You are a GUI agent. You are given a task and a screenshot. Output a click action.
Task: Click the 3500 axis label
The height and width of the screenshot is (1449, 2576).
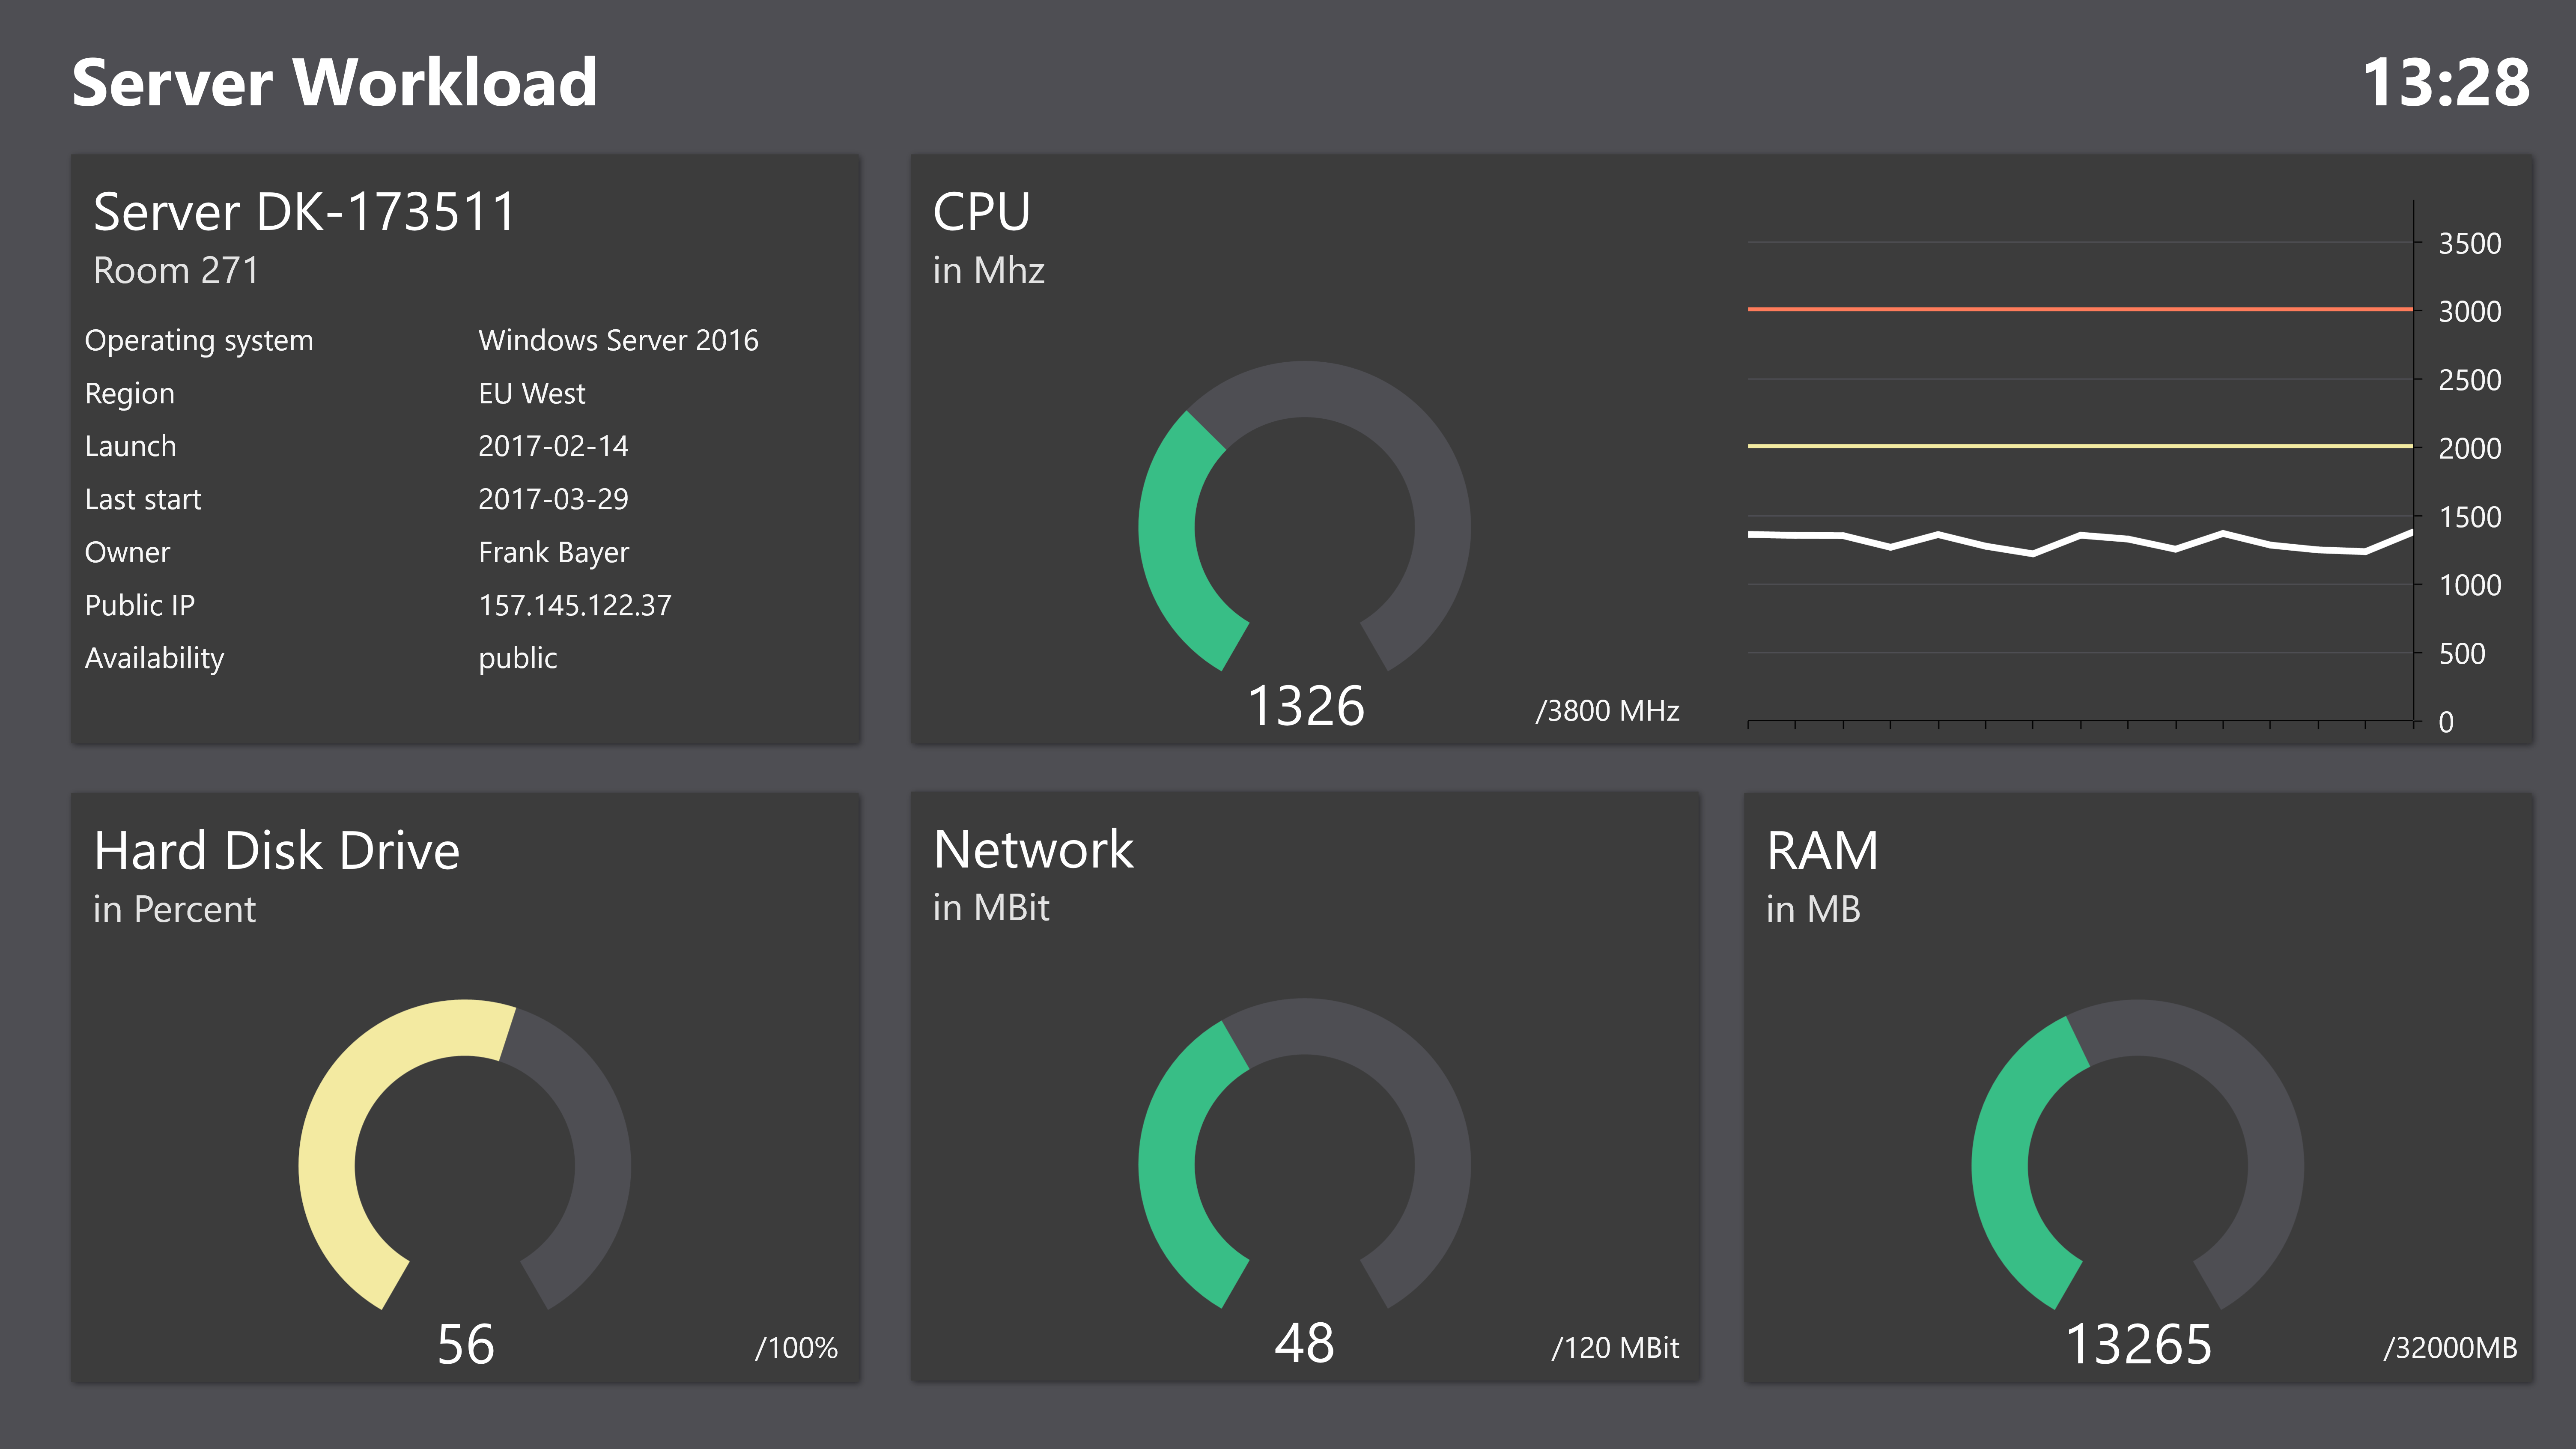click(x=2469, y=244)
